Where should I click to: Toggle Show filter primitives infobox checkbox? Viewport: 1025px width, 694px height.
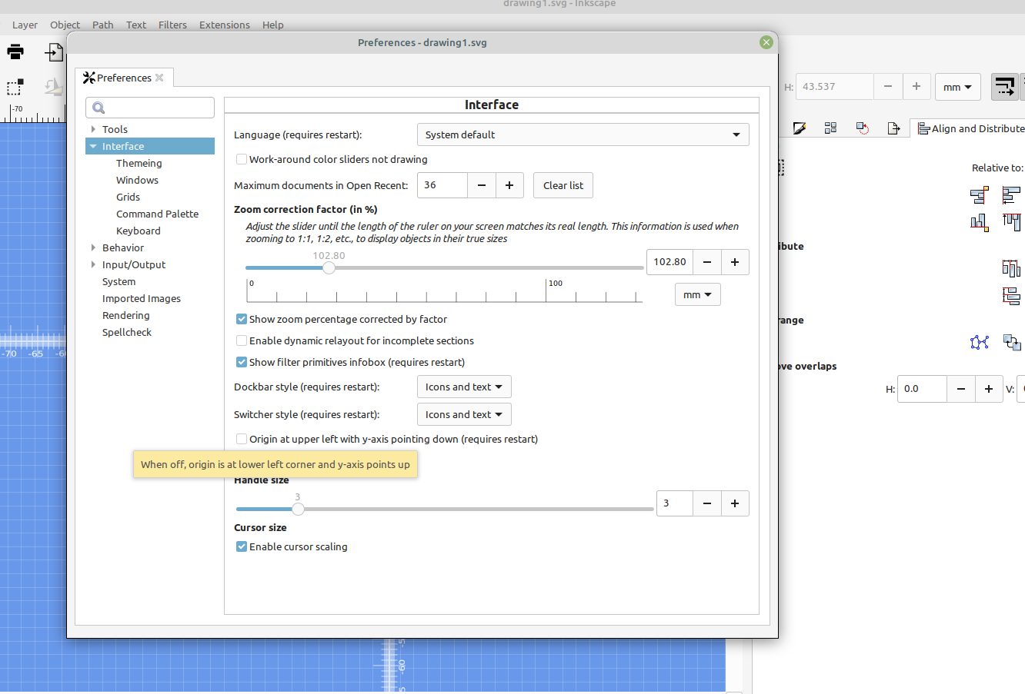pos(242,362)
